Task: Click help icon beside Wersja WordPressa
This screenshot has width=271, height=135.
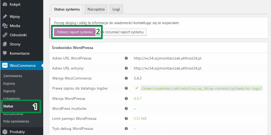Action: tap(126, 98)
